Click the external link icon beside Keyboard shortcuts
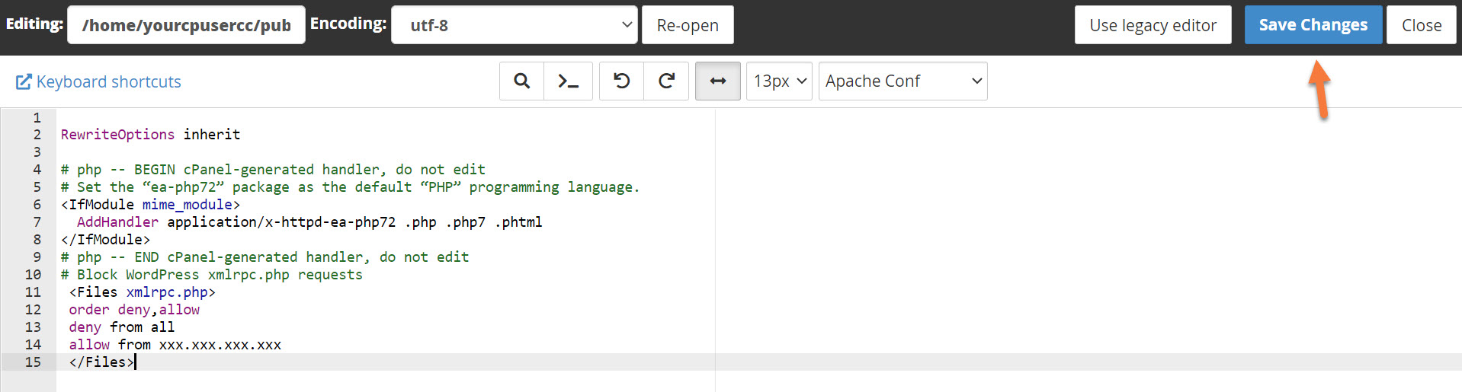 (24, 81)
